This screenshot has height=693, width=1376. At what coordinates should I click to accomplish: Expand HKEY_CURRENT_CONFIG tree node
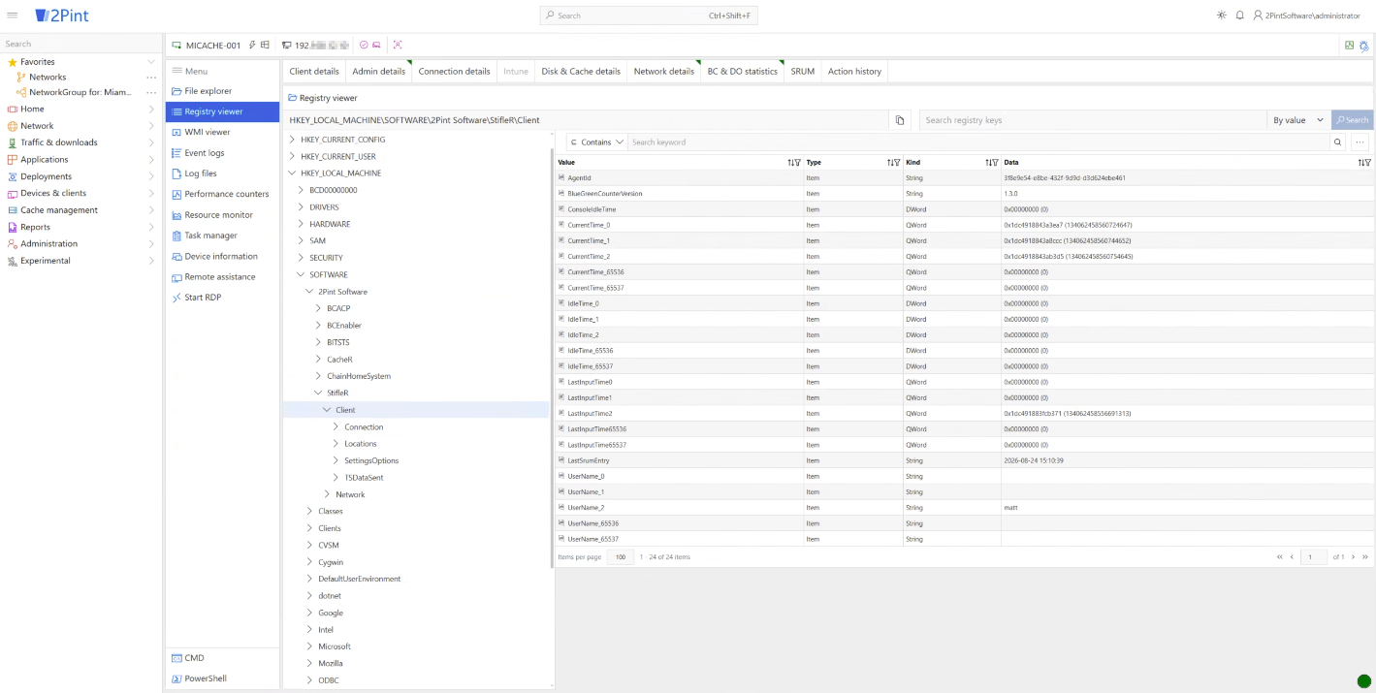click(293, 140)
